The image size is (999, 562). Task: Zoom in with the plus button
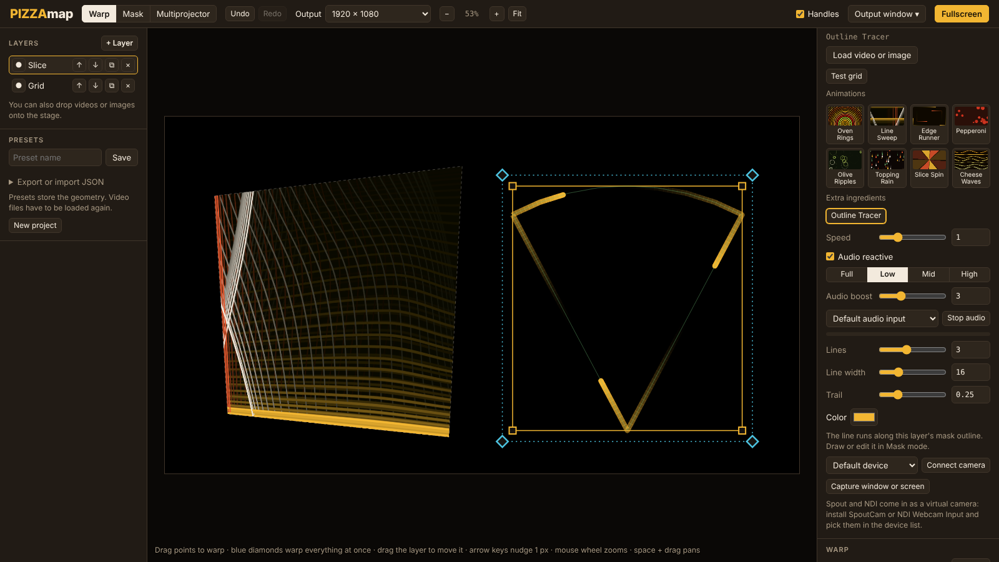pyautogui.click(x=497, y=14)
